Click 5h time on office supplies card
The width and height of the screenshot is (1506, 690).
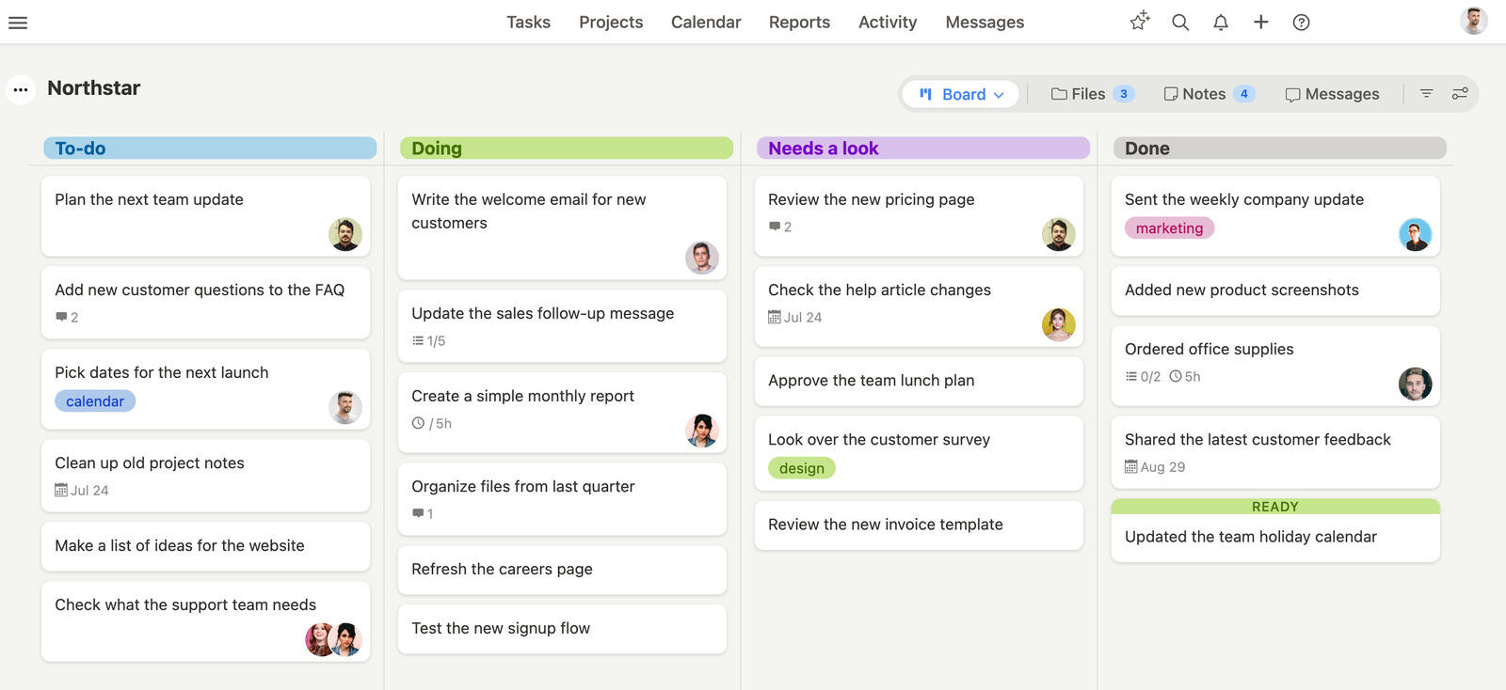click(1185, 377)
